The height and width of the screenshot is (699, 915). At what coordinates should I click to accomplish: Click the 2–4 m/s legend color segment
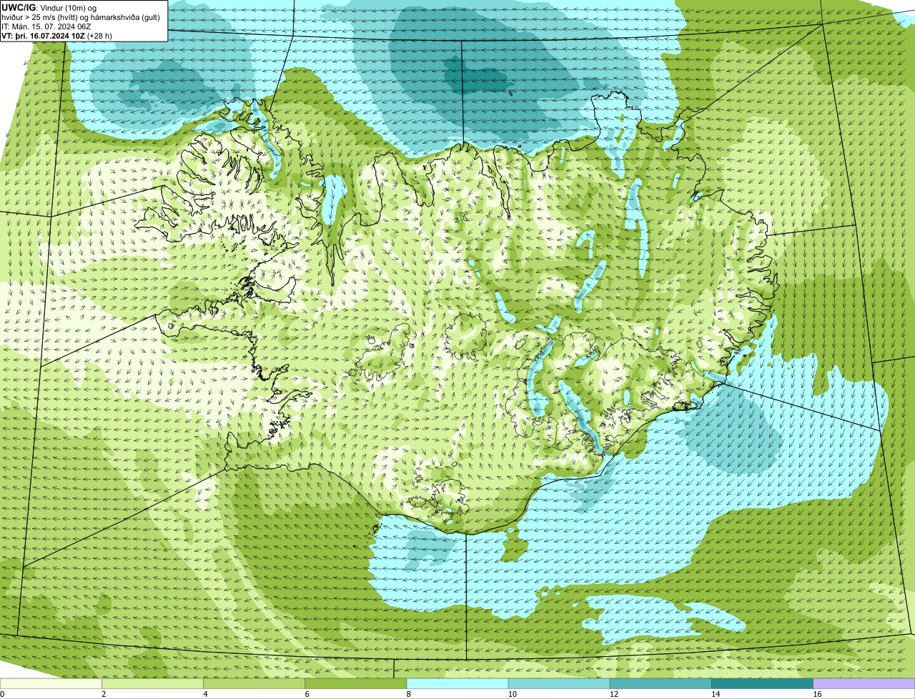[x=152, y=683]
